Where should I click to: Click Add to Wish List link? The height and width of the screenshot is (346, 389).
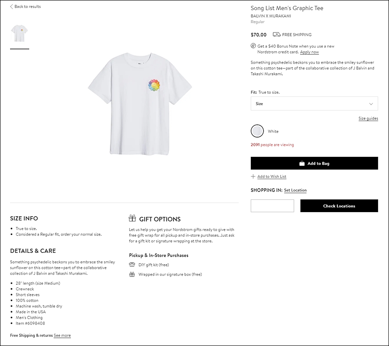[x=272, y=176]
